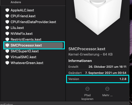Click the Mehr ... label
This screenshot has width=132, height=105.
tap(107, 95)
